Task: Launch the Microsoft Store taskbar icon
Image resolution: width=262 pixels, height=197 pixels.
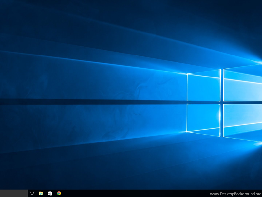Action: coord(50,193)
